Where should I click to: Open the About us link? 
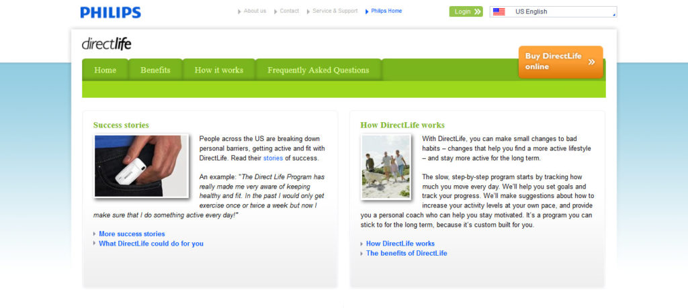pos(255,11)
